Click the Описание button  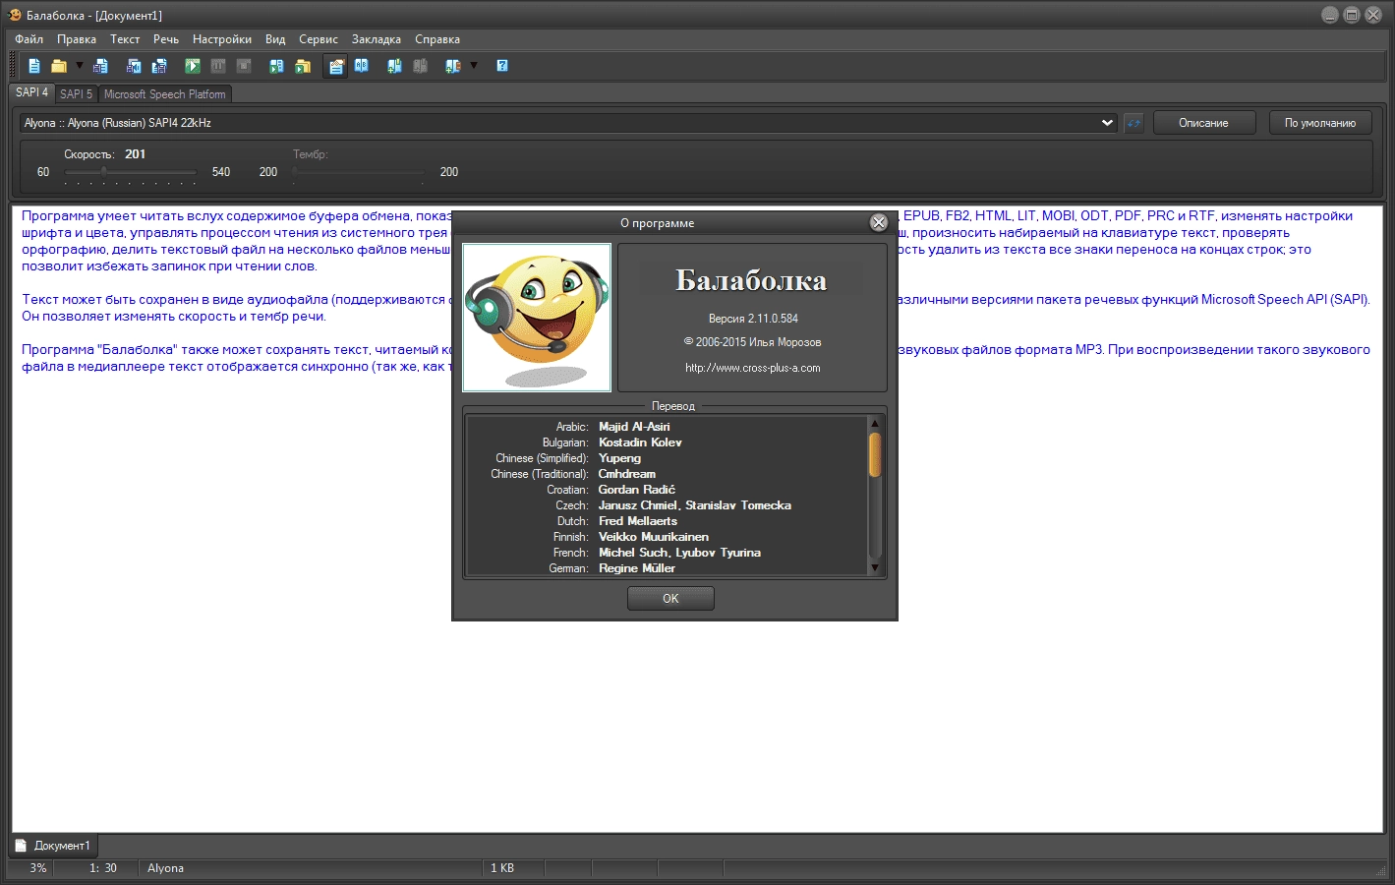[x=1203, y=123]
